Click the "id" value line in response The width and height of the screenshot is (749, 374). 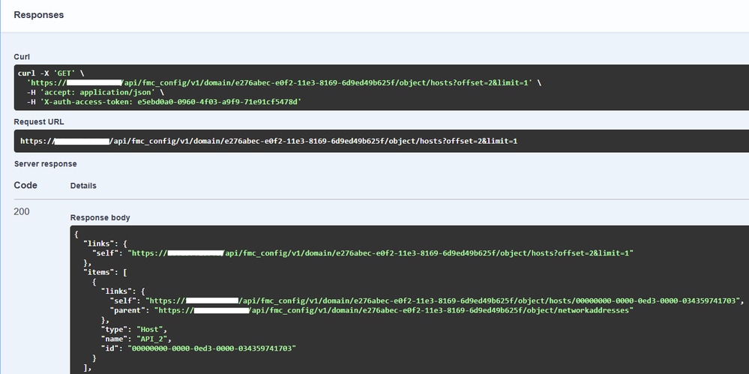(x=199, y=349)
